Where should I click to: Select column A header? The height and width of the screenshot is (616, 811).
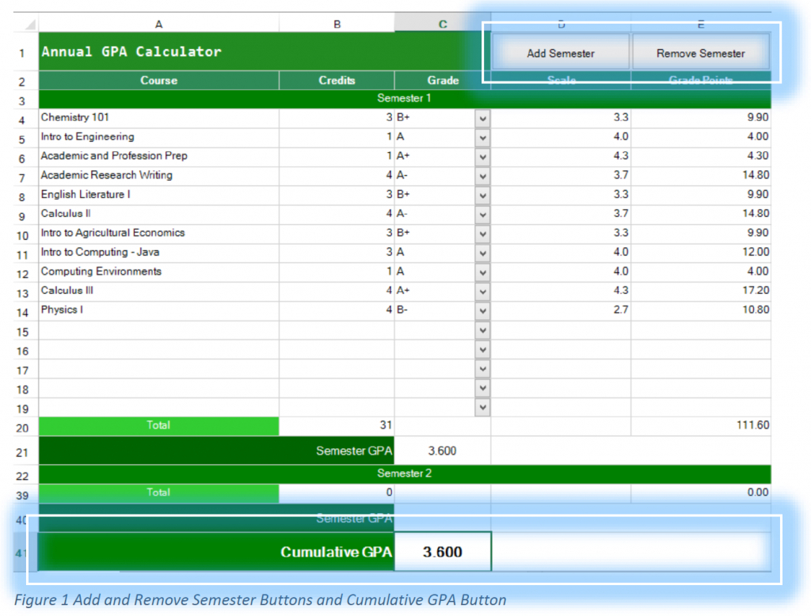(158, 25)
